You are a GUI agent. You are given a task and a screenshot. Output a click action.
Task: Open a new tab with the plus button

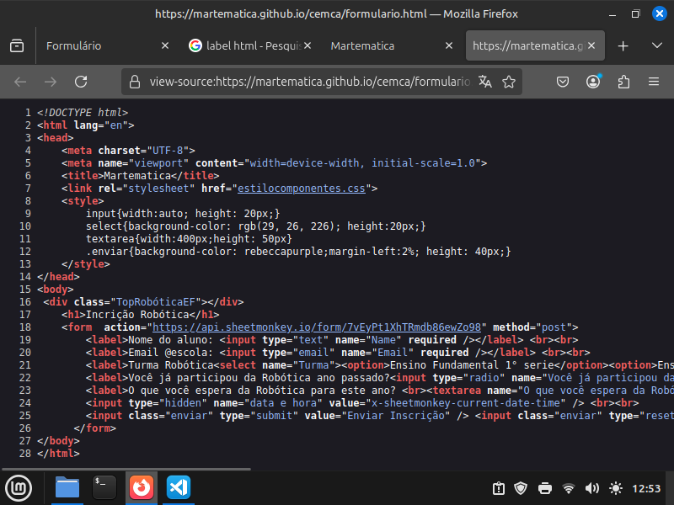tap(623, 46)
